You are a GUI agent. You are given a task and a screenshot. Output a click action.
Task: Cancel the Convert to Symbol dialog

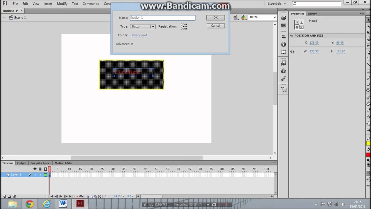(216, 26)
